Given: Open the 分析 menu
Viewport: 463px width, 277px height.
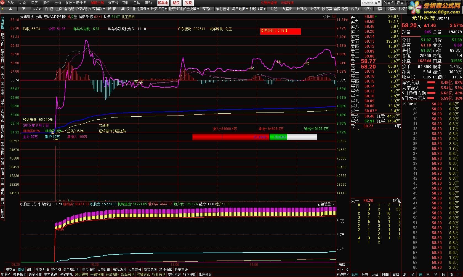Looking at the screenshot, I should pyautogui.click(x=58, y=3).
